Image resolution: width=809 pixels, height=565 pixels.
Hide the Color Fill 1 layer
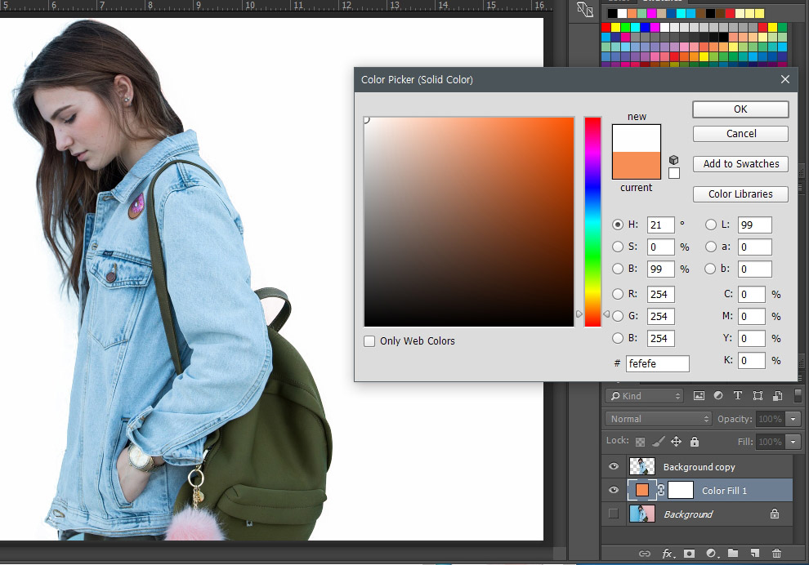pyautogui.click(x=614, y=490)
